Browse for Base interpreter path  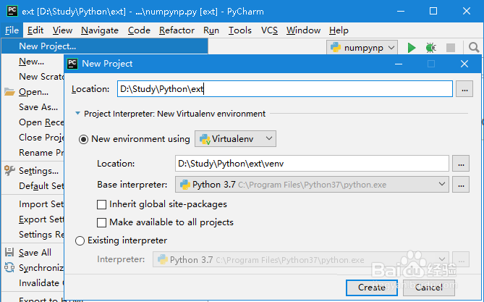[461, 185]
